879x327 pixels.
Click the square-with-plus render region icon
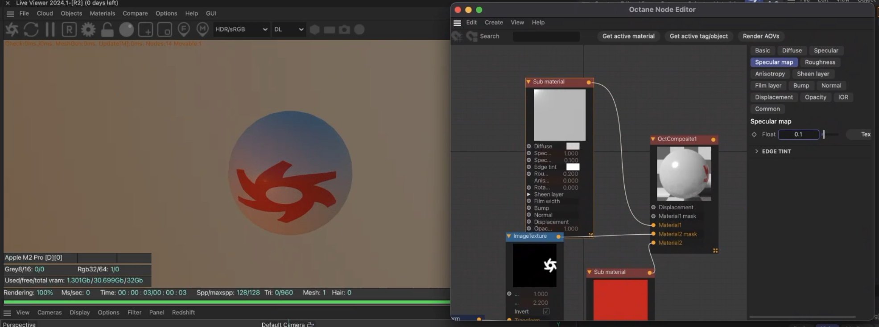145,29
